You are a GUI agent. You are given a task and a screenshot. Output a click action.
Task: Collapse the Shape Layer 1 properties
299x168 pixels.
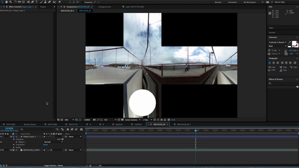pyautogui.click(x=11, y=136)
